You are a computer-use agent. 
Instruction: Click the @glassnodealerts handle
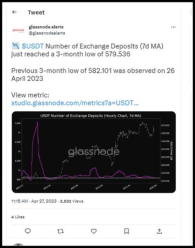point(47,33)
